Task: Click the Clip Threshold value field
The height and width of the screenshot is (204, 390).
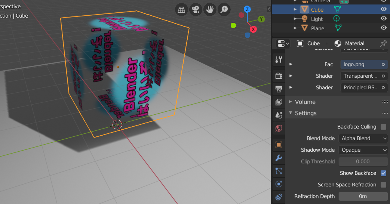Action: pos(363,161)
